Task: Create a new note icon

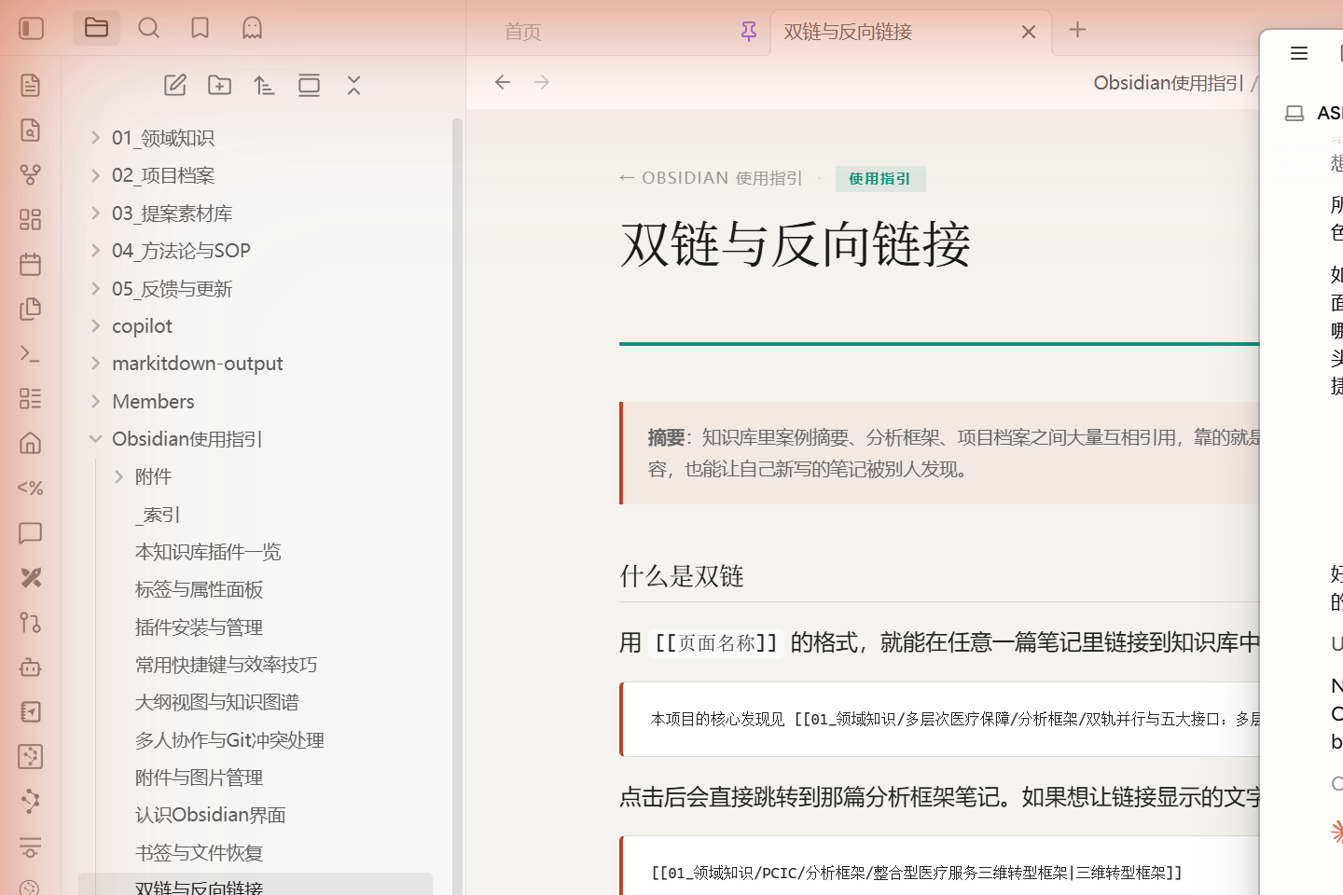Action: tap(174, 86)
